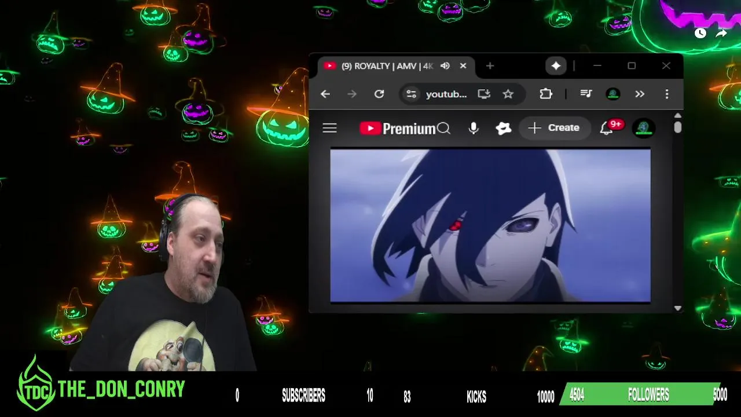
Task: Close the ROYALTY AMV tab
Action: (x=463, y=66)
